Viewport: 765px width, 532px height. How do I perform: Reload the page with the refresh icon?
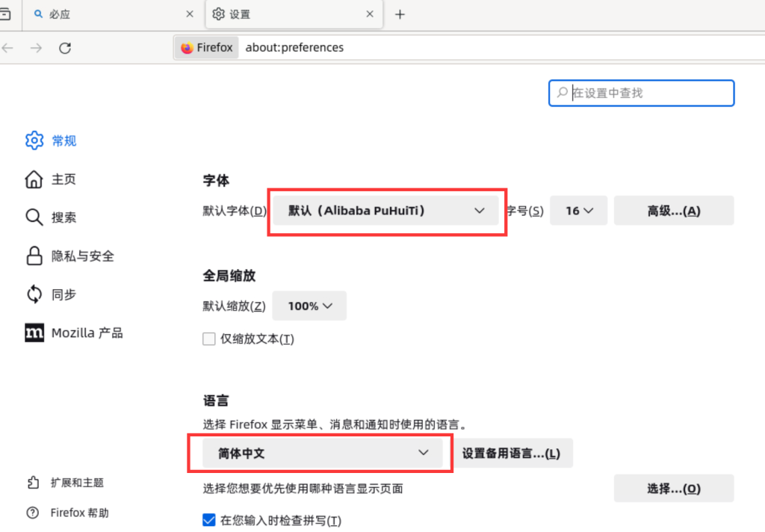(x=65, y=48)
